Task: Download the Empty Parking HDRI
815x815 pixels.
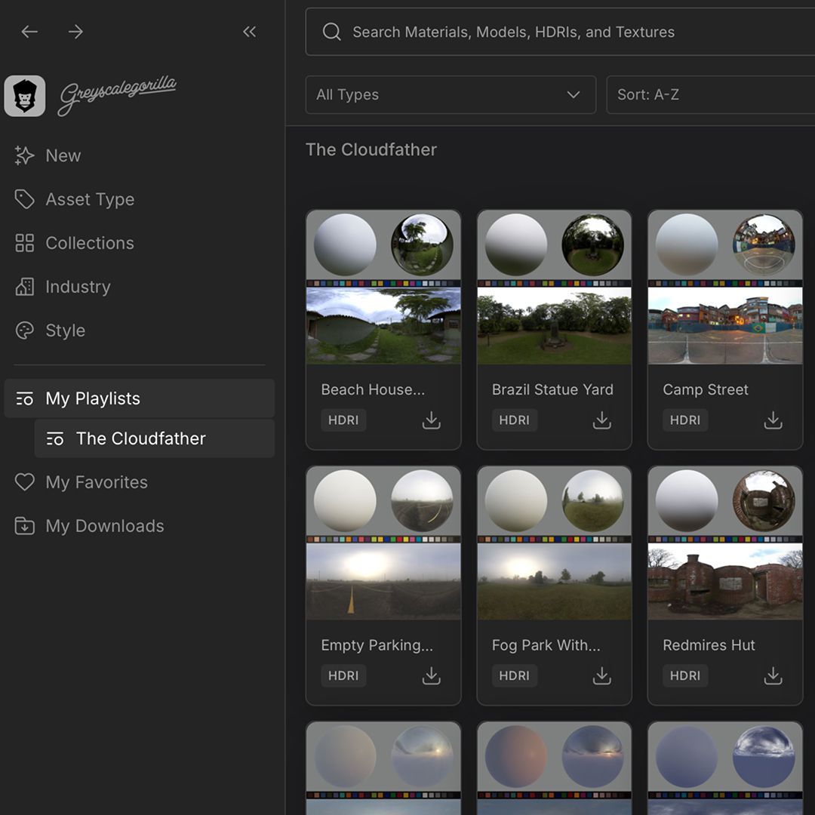Action: (x=432, y=675)
